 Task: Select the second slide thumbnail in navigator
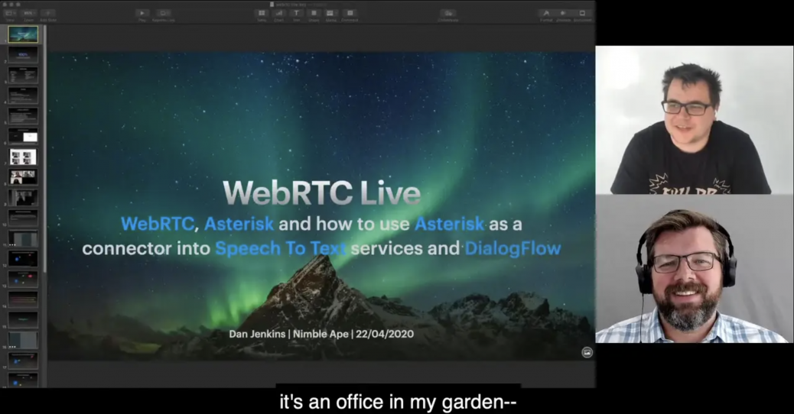tap(23, 55)
